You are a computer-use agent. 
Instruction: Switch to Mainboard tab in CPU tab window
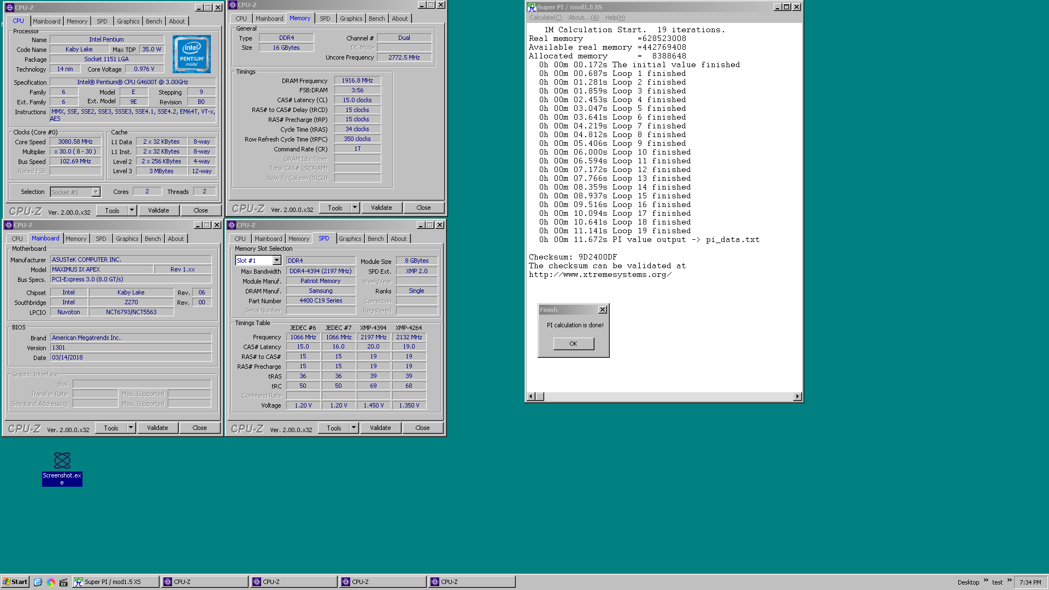pyautogui.click(x=46, y=21)
